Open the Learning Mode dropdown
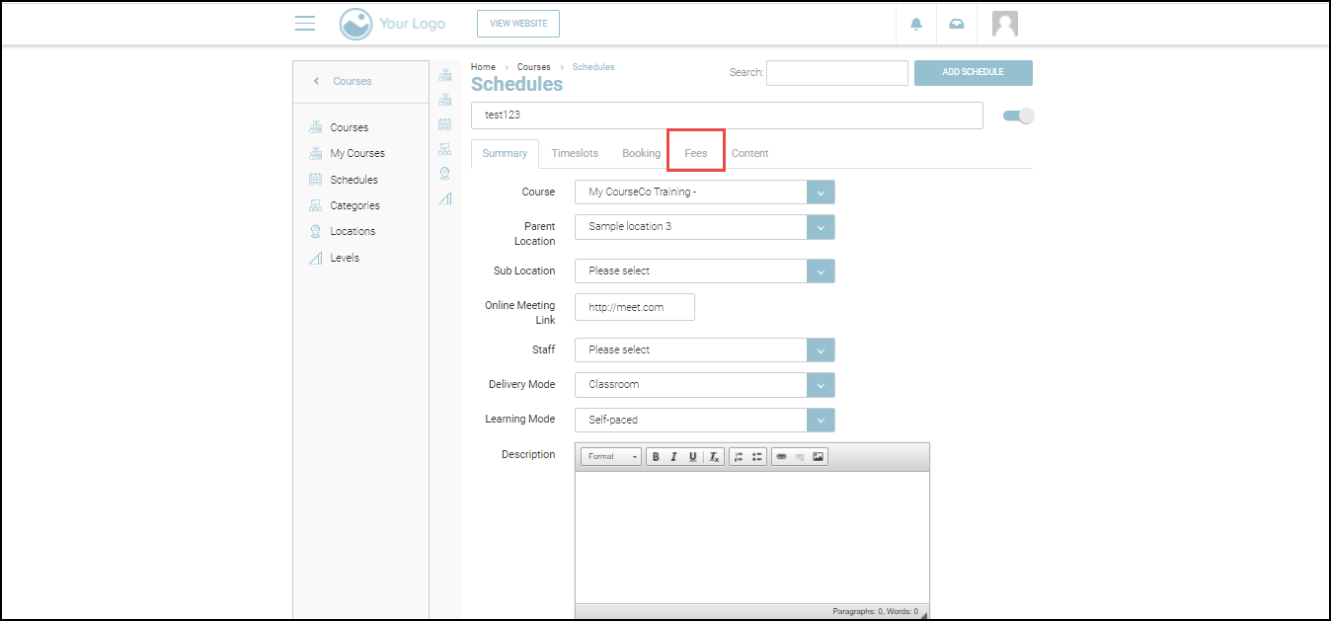 820,421
